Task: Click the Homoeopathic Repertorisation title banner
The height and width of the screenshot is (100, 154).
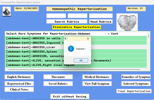Action: pyautogui.click(x=79, y=9)
